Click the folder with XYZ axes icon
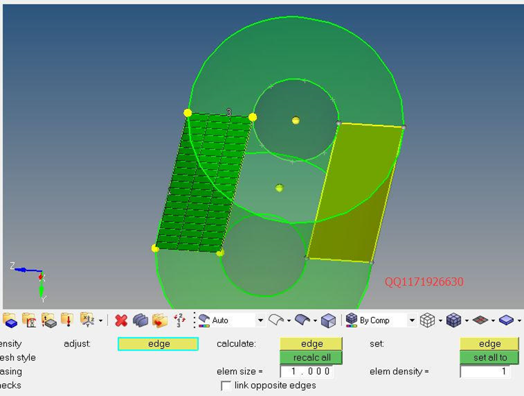This screenshot has height=396, width=524. (87, 320)
